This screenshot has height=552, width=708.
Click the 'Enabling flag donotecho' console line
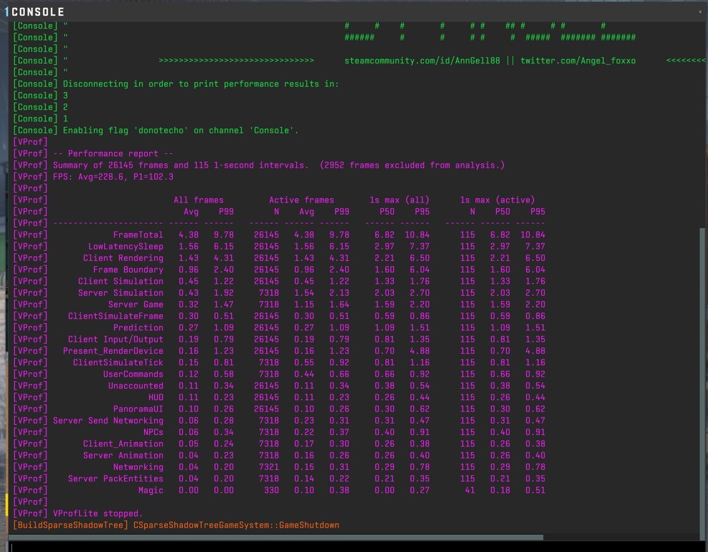coord(181,130)
